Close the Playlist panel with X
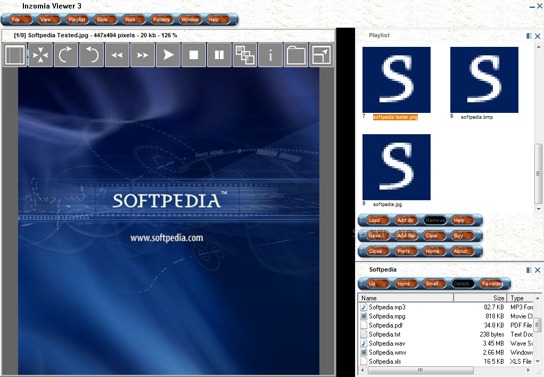 (538, 36)
